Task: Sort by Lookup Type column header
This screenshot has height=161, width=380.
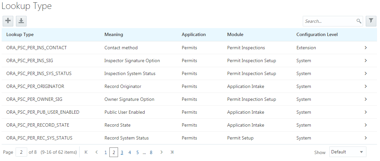Action: [x=20, y=34]
